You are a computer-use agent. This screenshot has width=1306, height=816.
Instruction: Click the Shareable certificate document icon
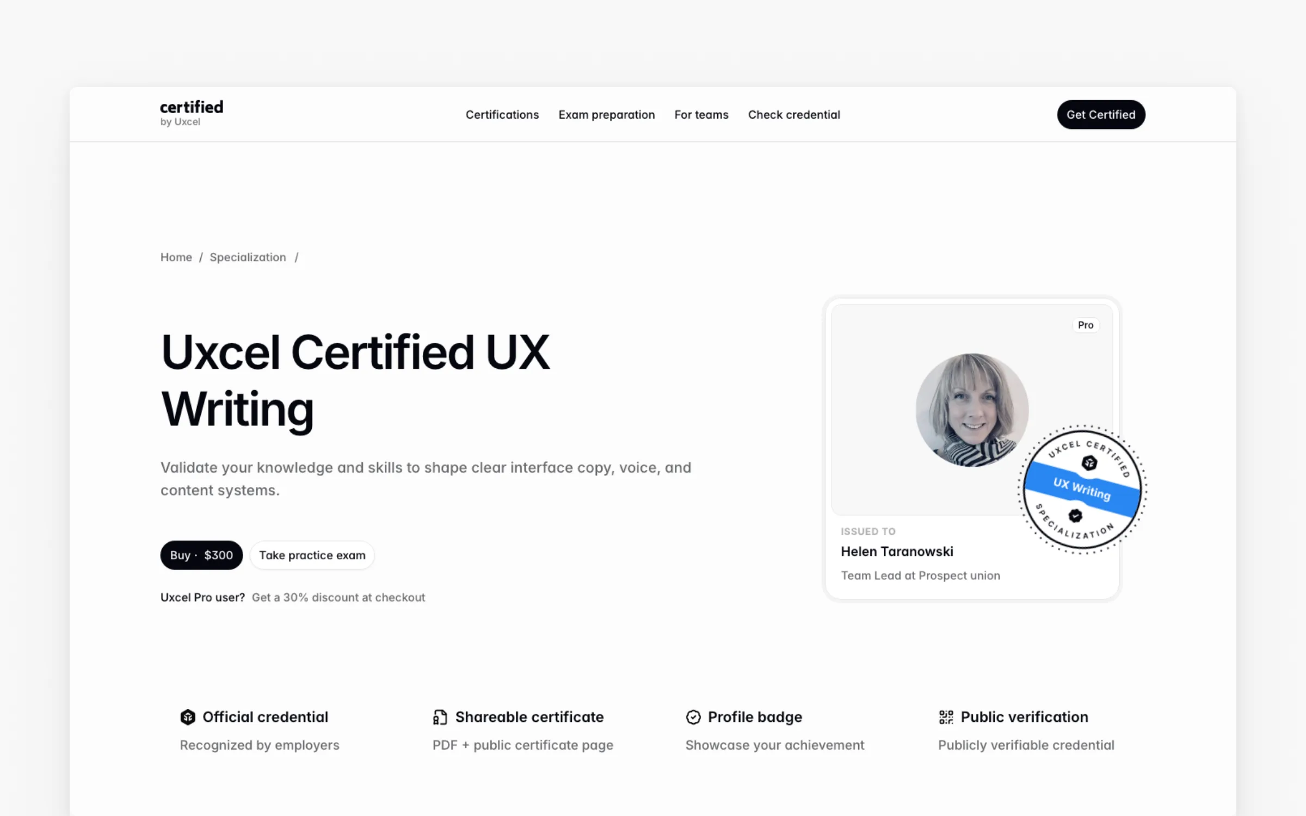(x=440, y=717)
